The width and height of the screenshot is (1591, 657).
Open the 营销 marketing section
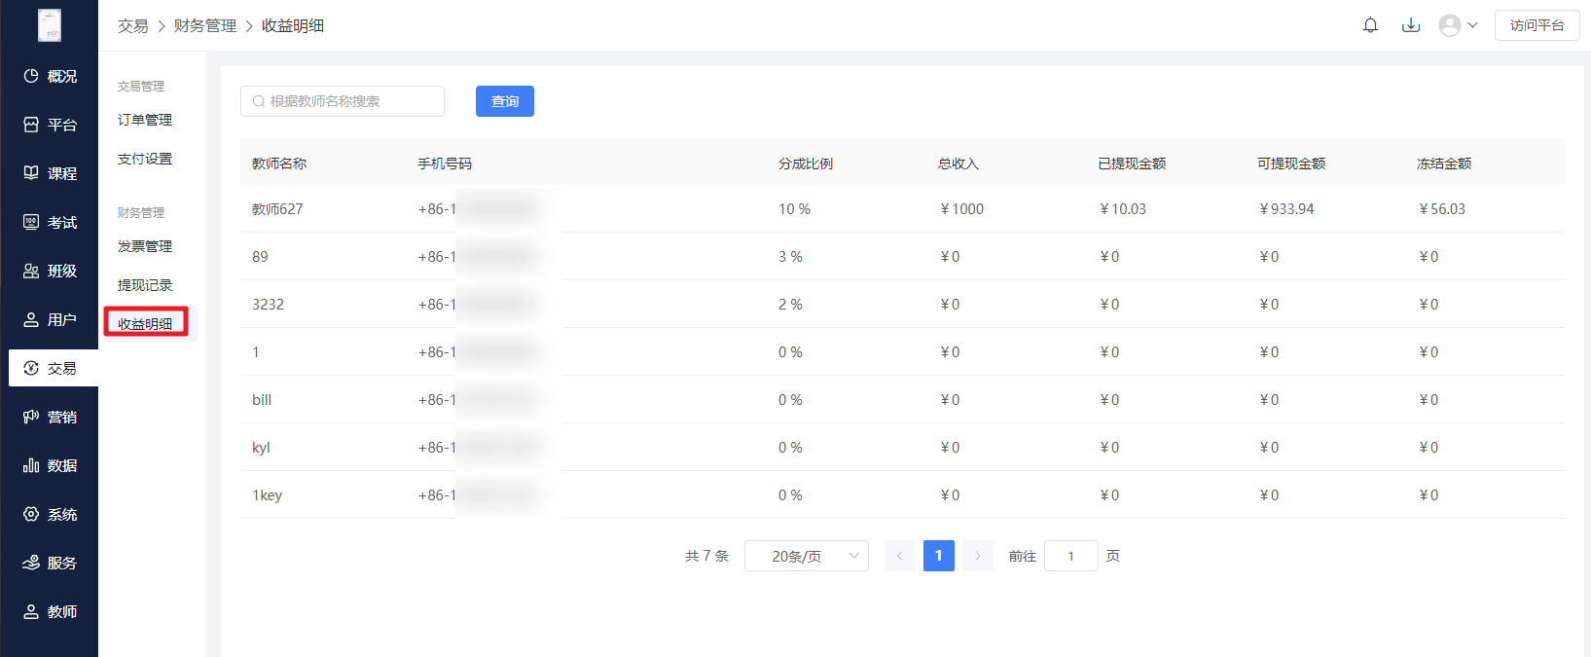coord(50,417)
